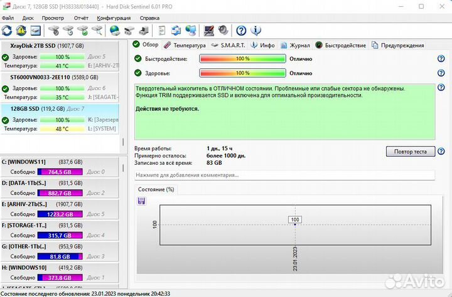This screenshot has width=452, height=297.
Task: Select the Состояние (%) graph tab
Action: (x=156, y=189)
